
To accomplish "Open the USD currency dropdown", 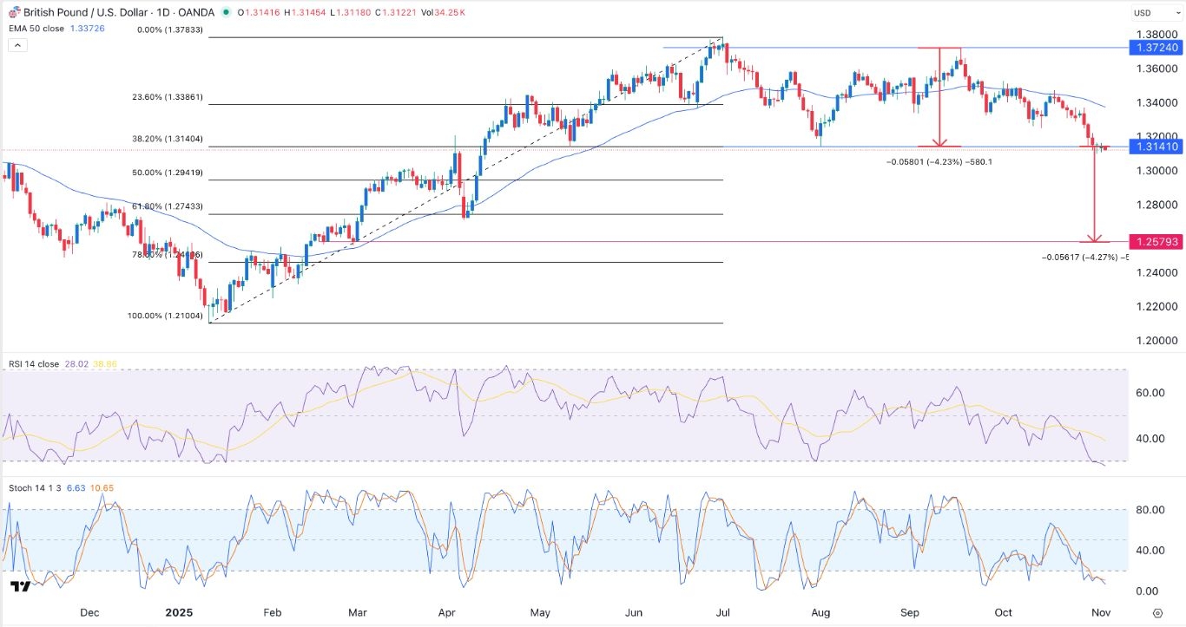I will click(1155, 12).
